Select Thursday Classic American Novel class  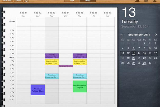[79, 56]
